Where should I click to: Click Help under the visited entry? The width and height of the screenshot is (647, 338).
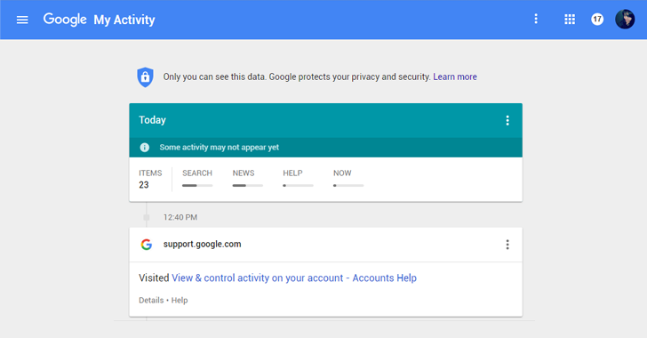(x=180, y=301)
